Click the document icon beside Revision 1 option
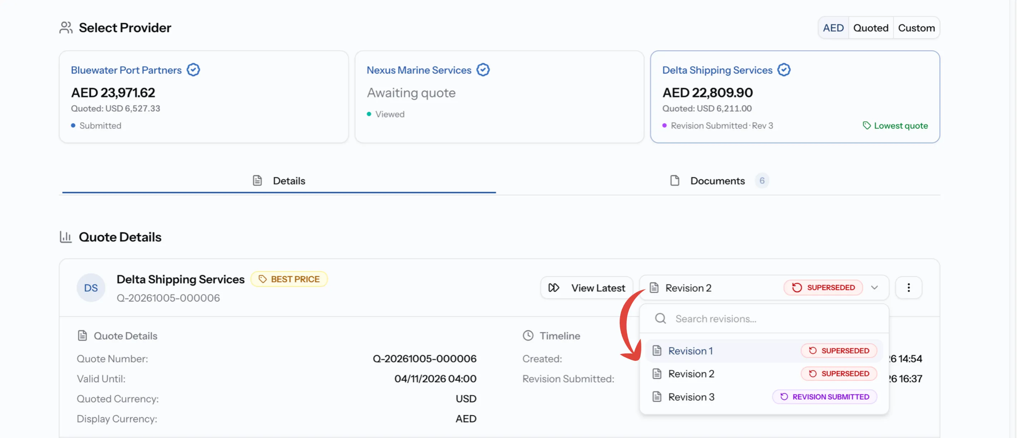The width and height of the screenshot is (1017, 438). (657, 351)
